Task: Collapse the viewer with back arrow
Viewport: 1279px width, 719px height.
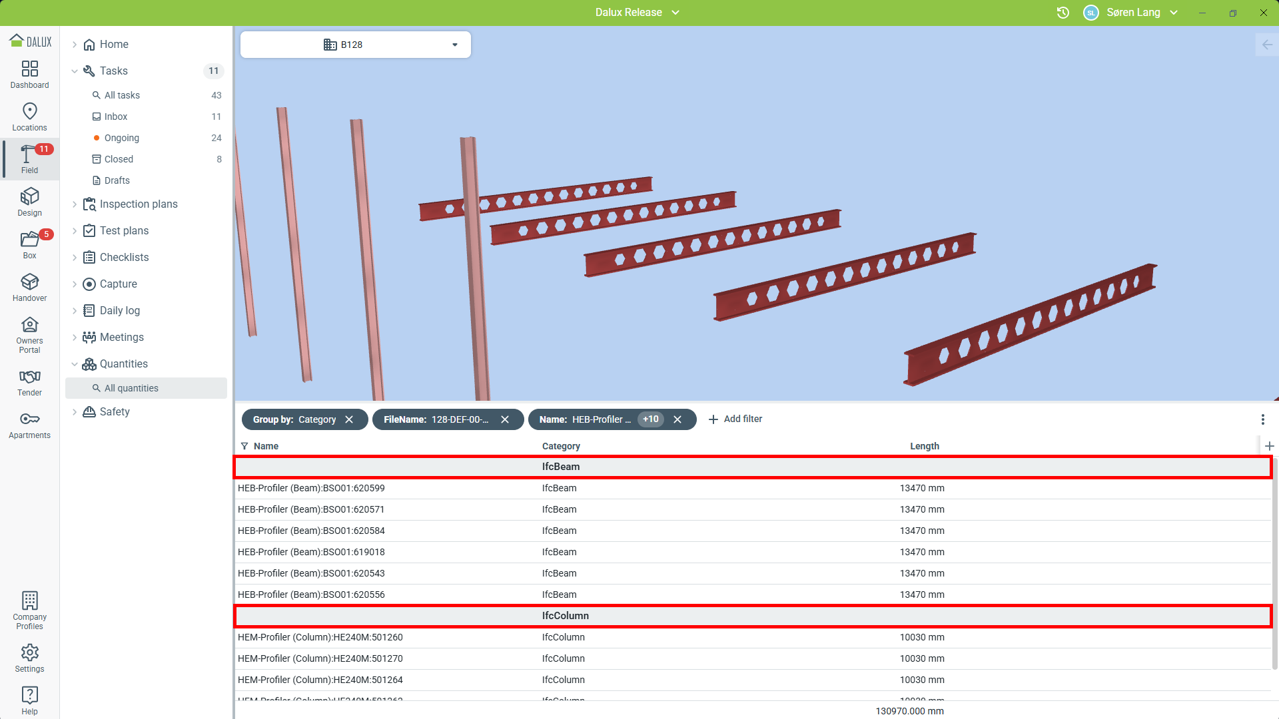Action: pyautogui.click(x=1267, y=45)
